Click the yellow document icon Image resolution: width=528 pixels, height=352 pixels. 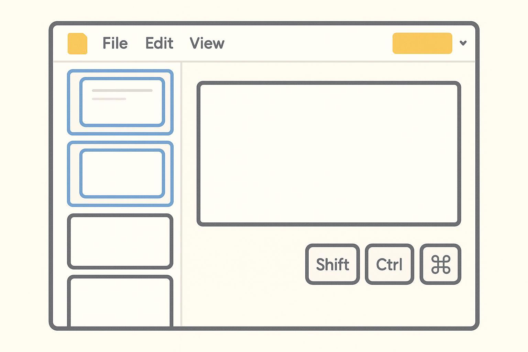pyautogui.click(x=77, y=44)
